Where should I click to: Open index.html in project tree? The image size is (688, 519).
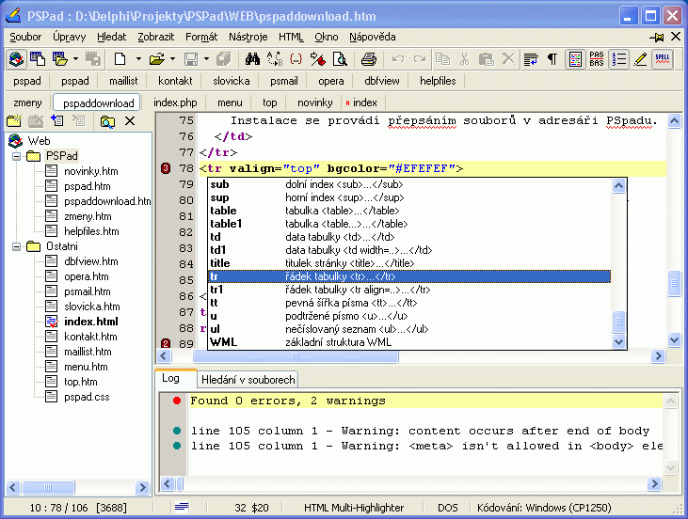point(91,322)
